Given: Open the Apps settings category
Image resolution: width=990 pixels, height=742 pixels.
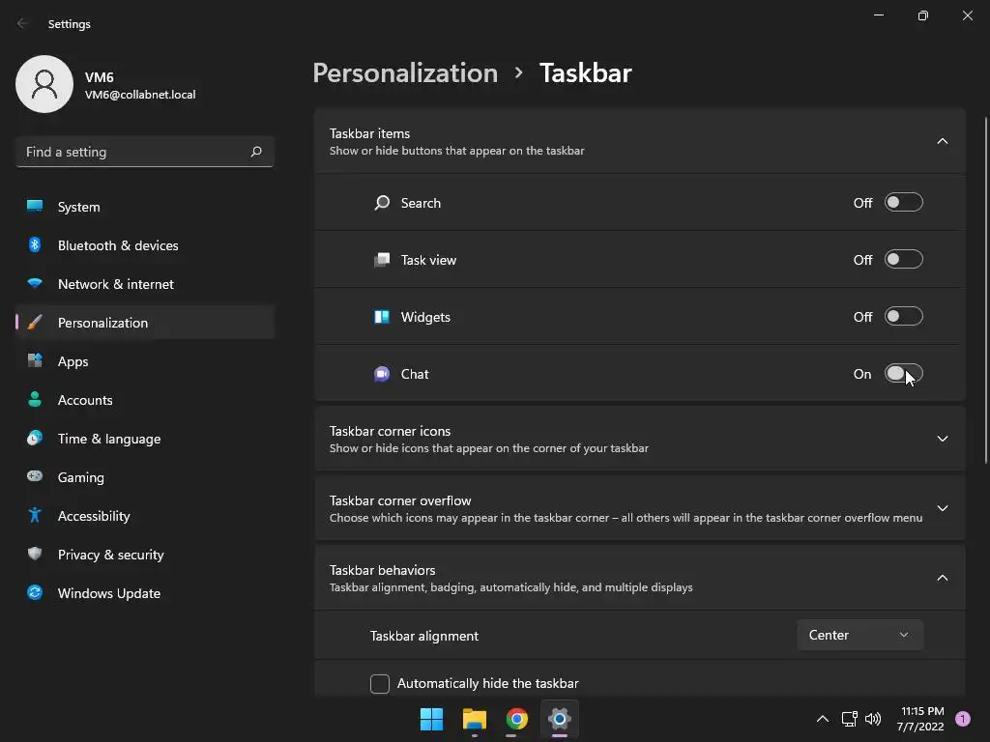Looking at the screenshot, I should (x=73, y=361).
